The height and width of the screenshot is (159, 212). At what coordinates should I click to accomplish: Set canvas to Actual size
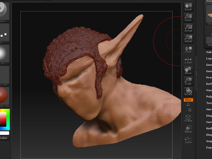pyautogui.click(x=188, y=28)
